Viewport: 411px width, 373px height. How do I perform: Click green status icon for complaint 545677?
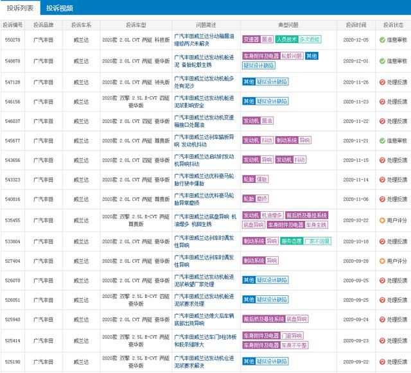pyautogui.click(x=382, y=141)
